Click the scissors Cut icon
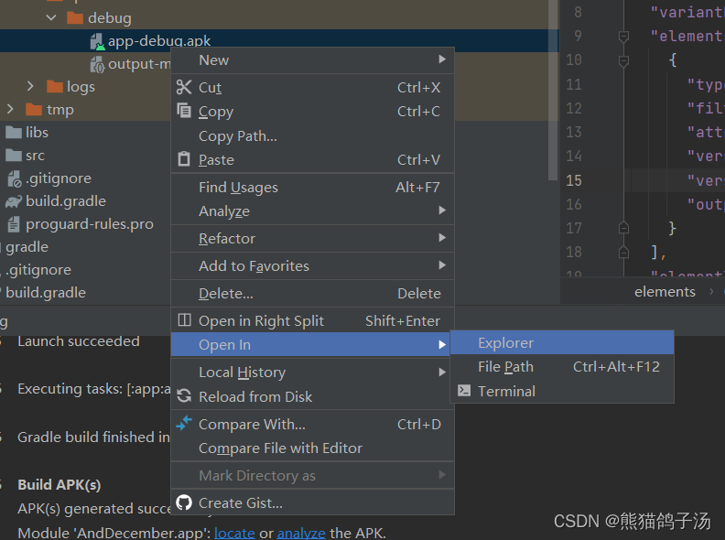This screenshot has width=725, height=540. click(x=184, y=87)
